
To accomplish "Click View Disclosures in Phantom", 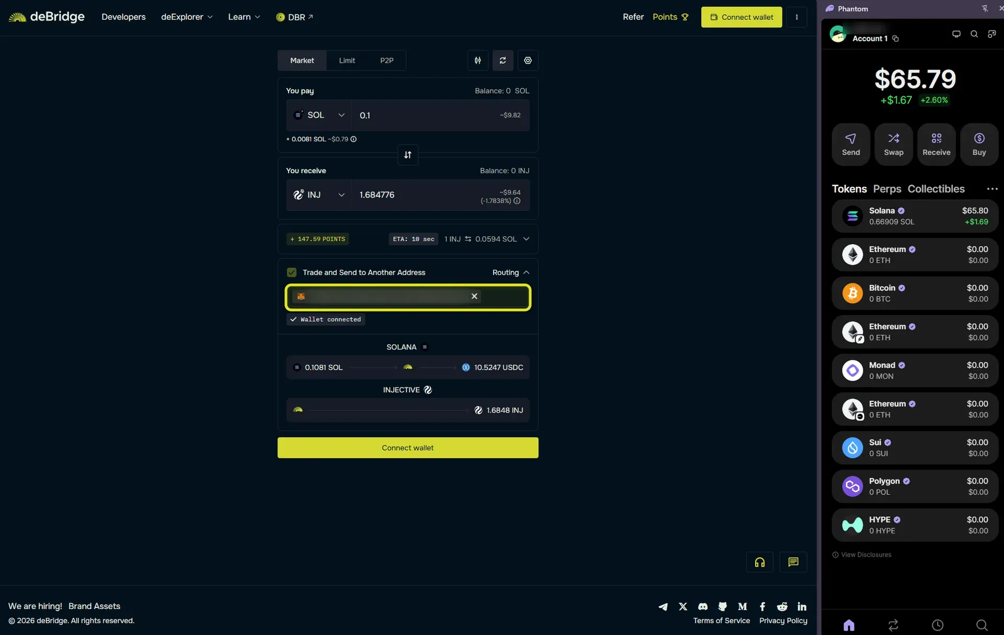I will click(x=862, y=555).
